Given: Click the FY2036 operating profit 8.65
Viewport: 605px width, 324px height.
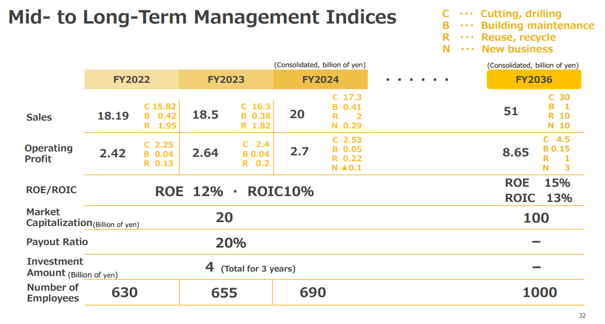Looking at the screenshot, I should click(x=516, y=152).
